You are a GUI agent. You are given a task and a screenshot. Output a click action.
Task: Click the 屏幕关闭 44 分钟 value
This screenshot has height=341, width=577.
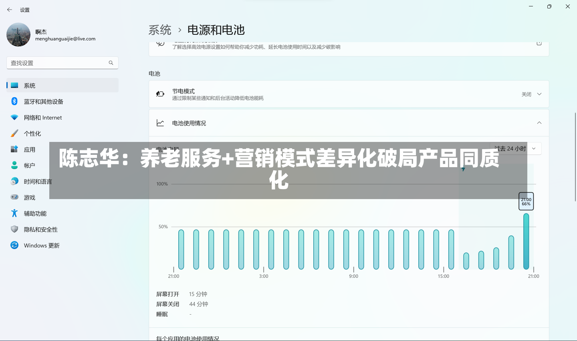pyautogui.click(x=199, y=304)
